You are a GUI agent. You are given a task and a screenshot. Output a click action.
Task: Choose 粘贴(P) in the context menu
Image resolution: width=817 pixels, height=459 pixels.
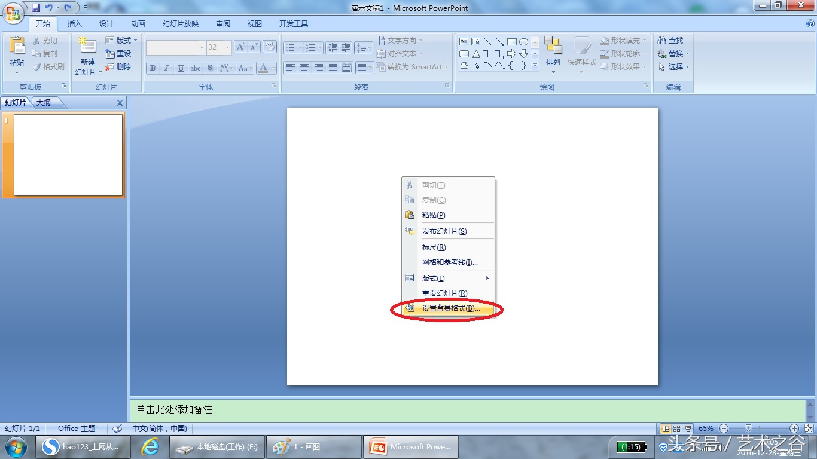pyautogui.click(x=449, y=215)
